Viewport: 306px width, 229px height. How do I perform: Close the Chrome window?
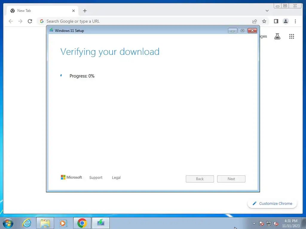pyautogui.click(x=295, y=6)
